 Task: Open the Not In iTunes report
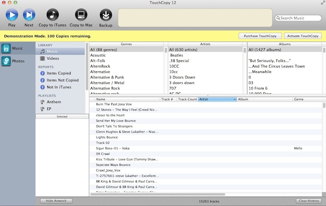click(x=59, y=87)
